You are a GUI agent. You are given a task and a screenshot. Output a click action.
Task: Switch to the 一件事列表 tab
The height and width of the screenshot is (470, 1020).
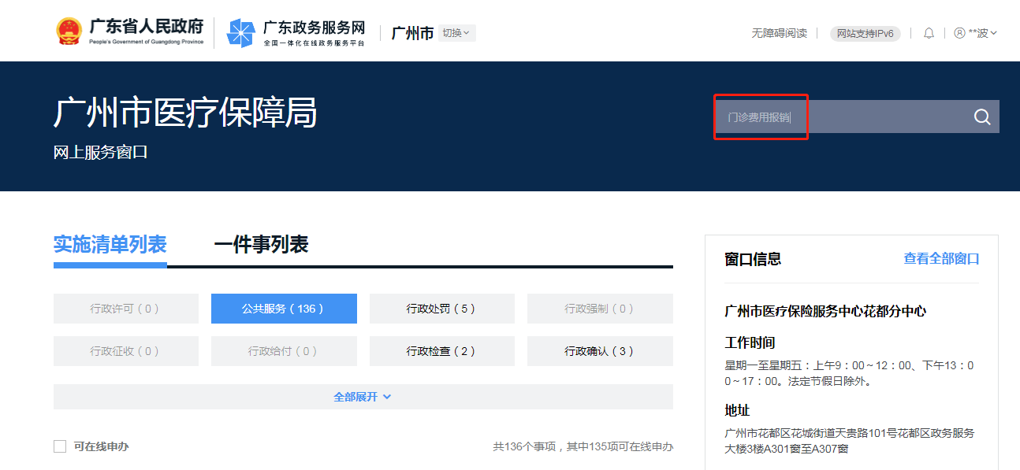pyautogui.click(x=261, y=245)
